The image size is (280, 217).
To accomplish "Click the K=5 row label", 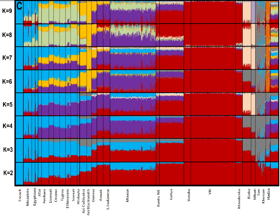I will (8, 104).
